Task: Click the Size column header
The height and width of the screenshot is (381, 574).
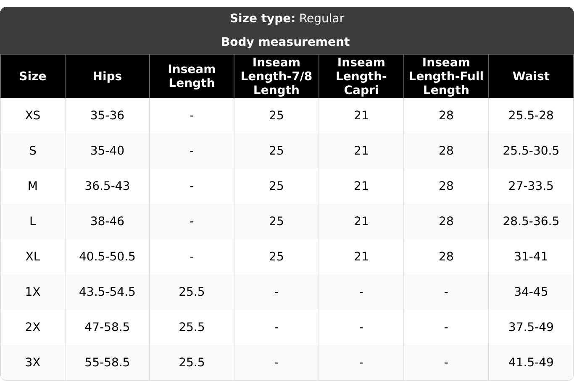Action: [x=33, y=76]
